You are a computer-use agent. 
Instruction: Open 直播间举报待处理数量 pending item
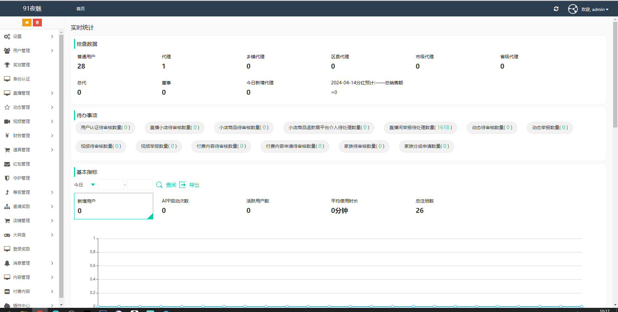[x=420, y=128]
